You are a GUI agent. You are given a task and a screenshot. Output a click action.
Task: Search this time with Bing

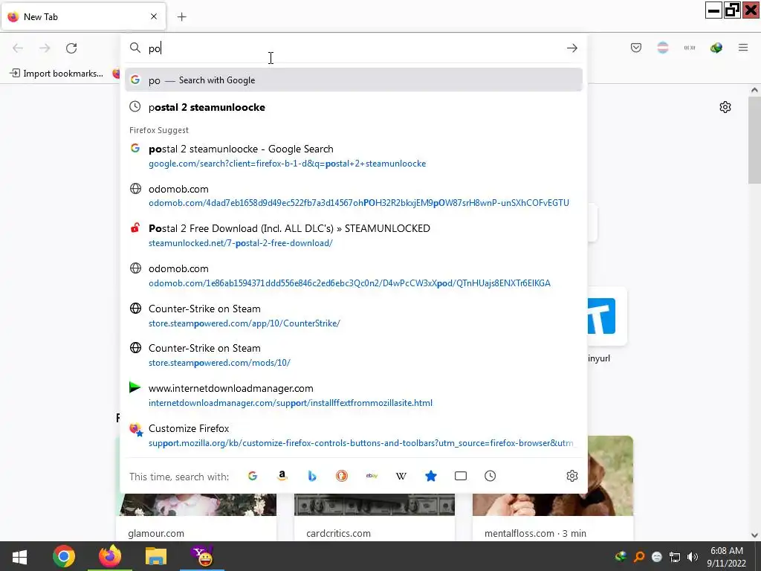click(x=312, y=476)
